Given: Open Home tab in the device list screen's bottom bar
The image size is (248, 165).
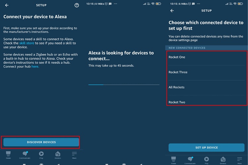Looking at the screenshot, I should coord(174,160).
